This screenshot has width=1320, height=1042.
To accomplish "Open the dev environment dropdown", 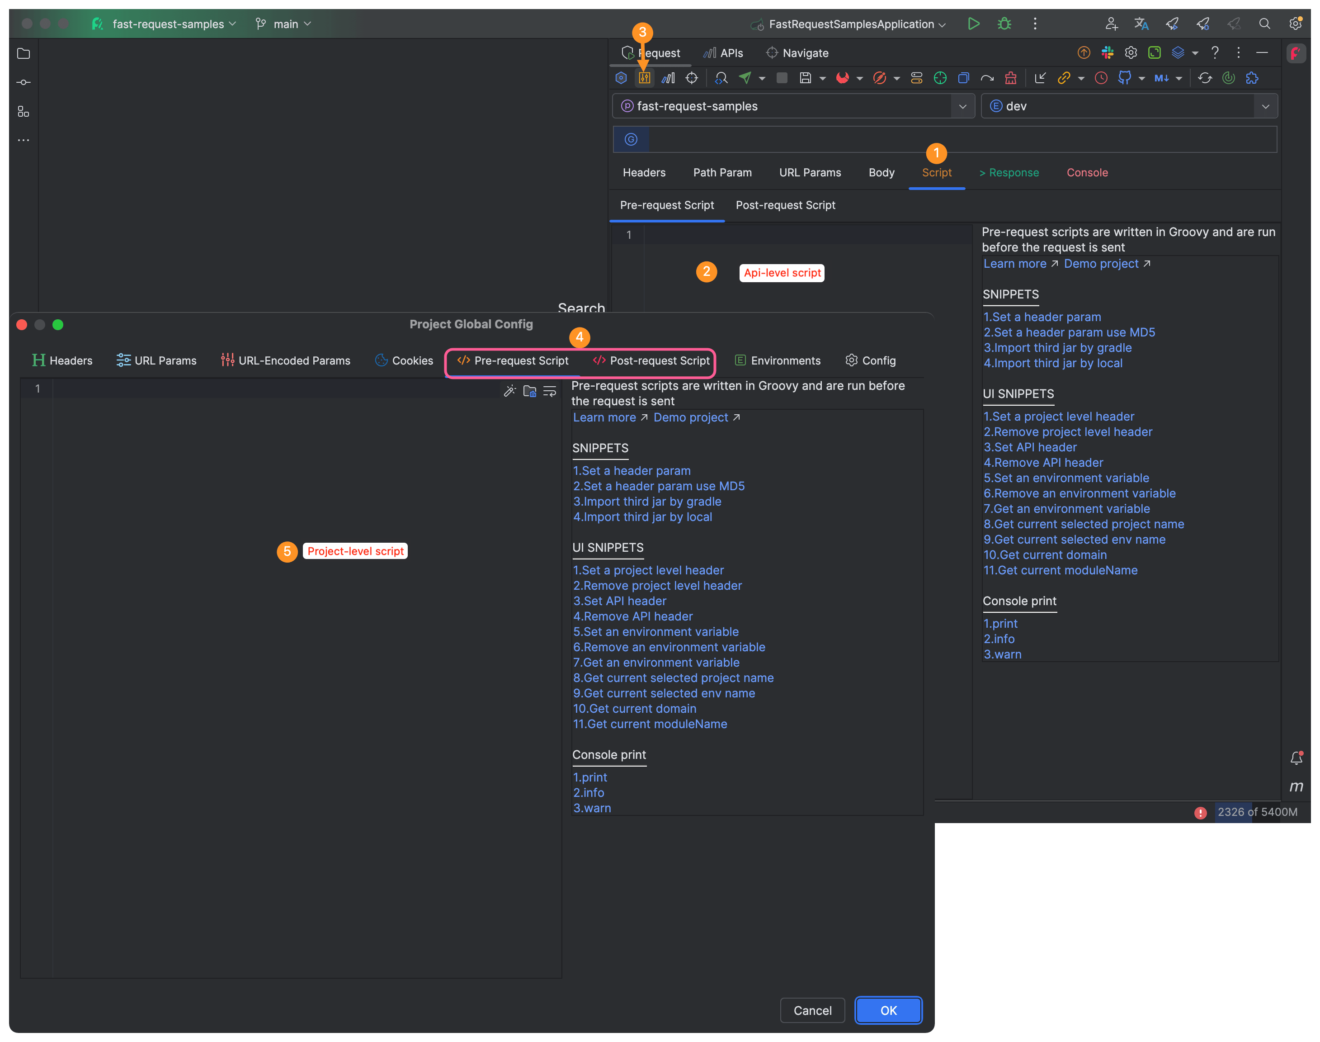I will (1265, 106).
